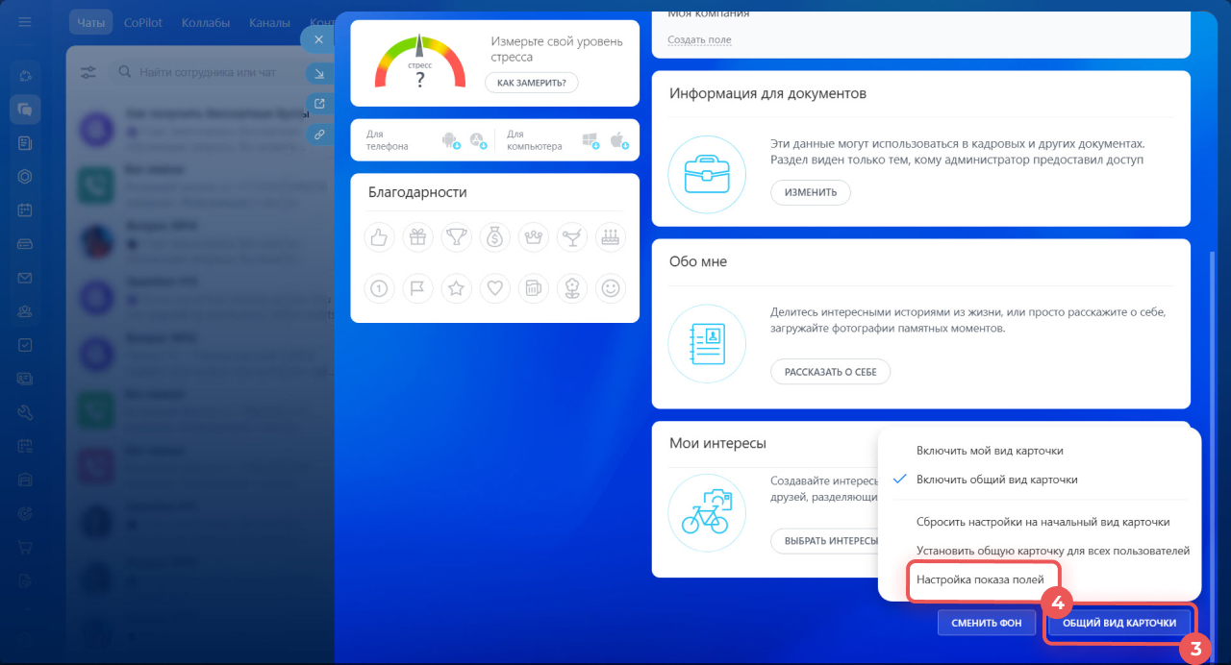Click the 'Изменить' button in documents section
Viewport: 1231px width, 665px height.
810,192
